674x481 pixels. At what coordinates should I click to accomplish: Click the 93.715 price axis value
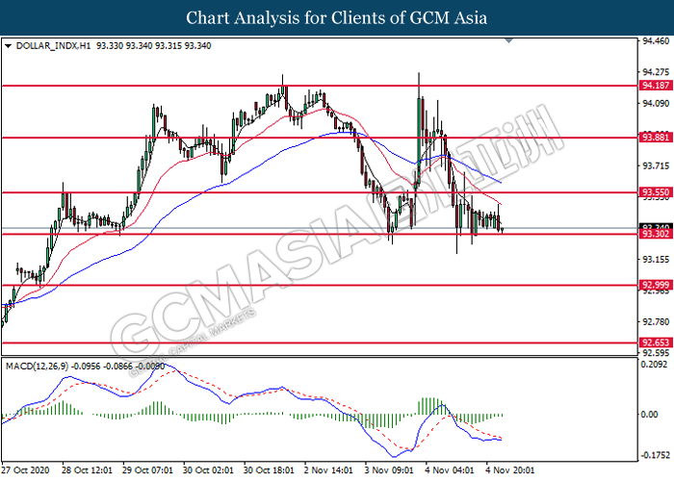[x=656, y=165]
